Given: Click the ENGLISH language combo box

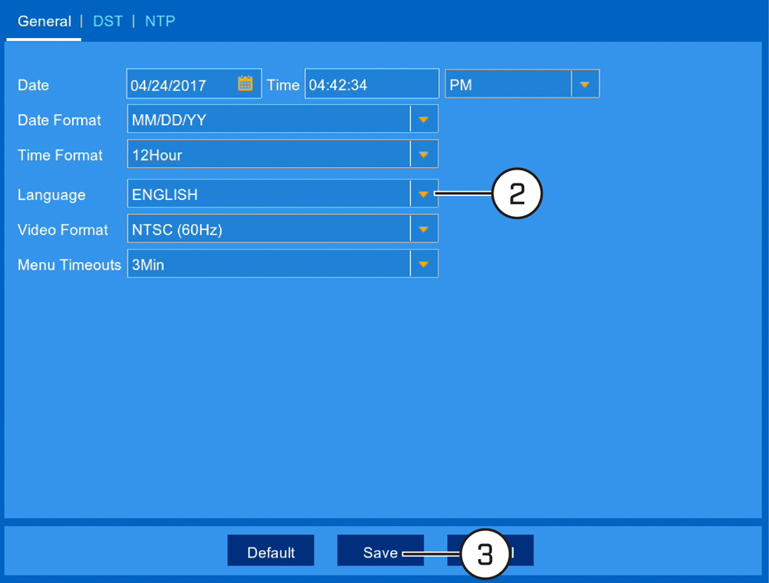Looking at the screenshot, I should point(283,194).
